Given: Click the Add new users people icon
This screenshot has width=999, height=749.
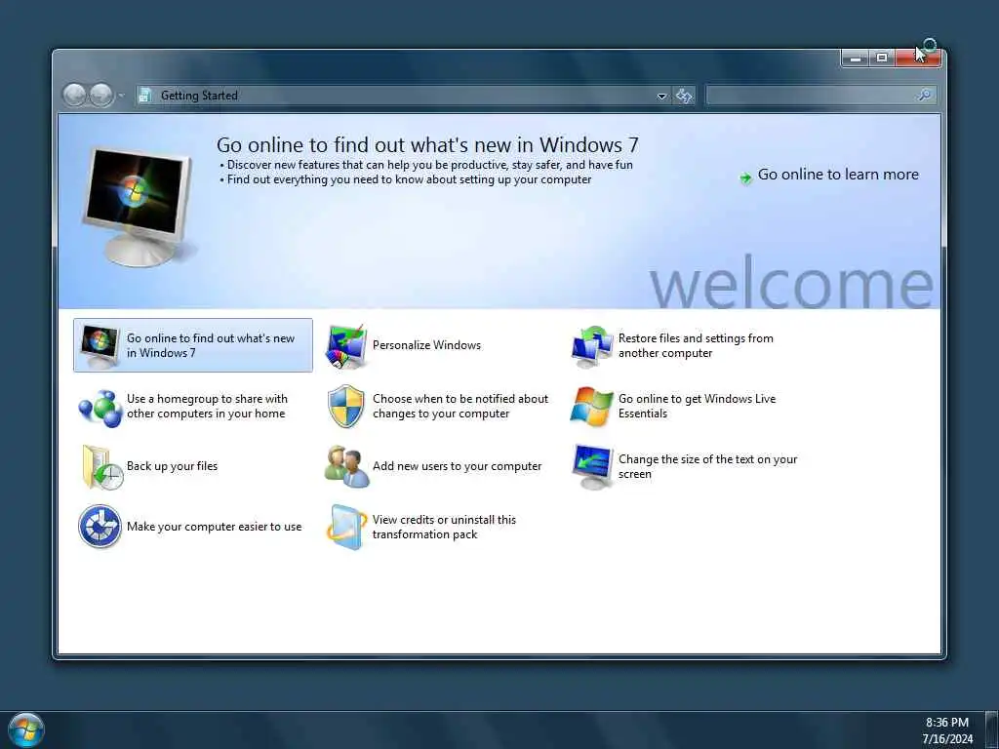Looking at the screenshot, I should tap(346, 467).
